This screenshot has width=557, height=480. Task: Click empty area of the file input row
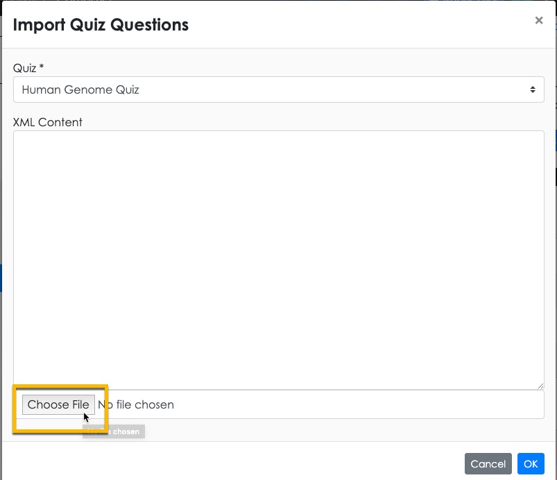[x=355, y=404]
